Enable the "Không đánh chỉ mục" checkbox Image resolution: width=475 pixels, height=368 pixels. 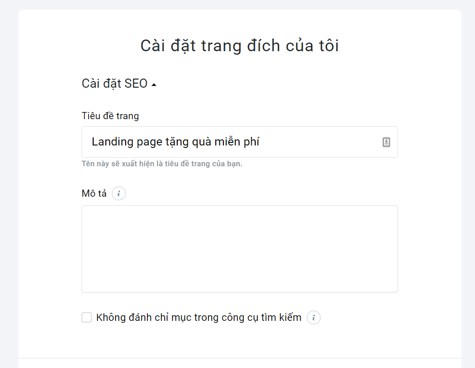[87, 317]
